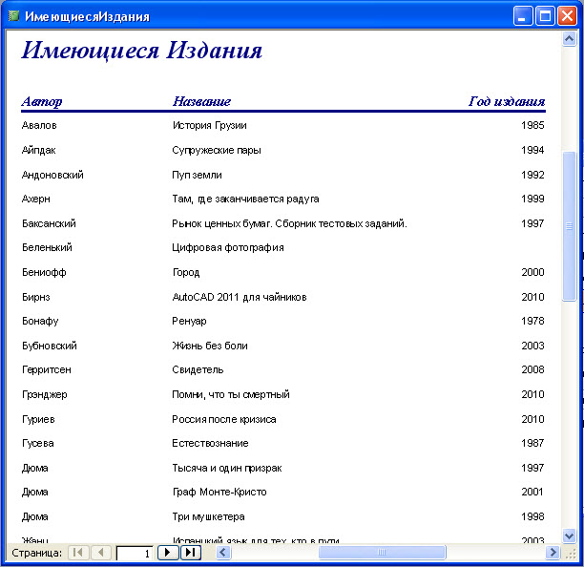Click the horizontal scrollbar right arrow

[x=553, y=552]
